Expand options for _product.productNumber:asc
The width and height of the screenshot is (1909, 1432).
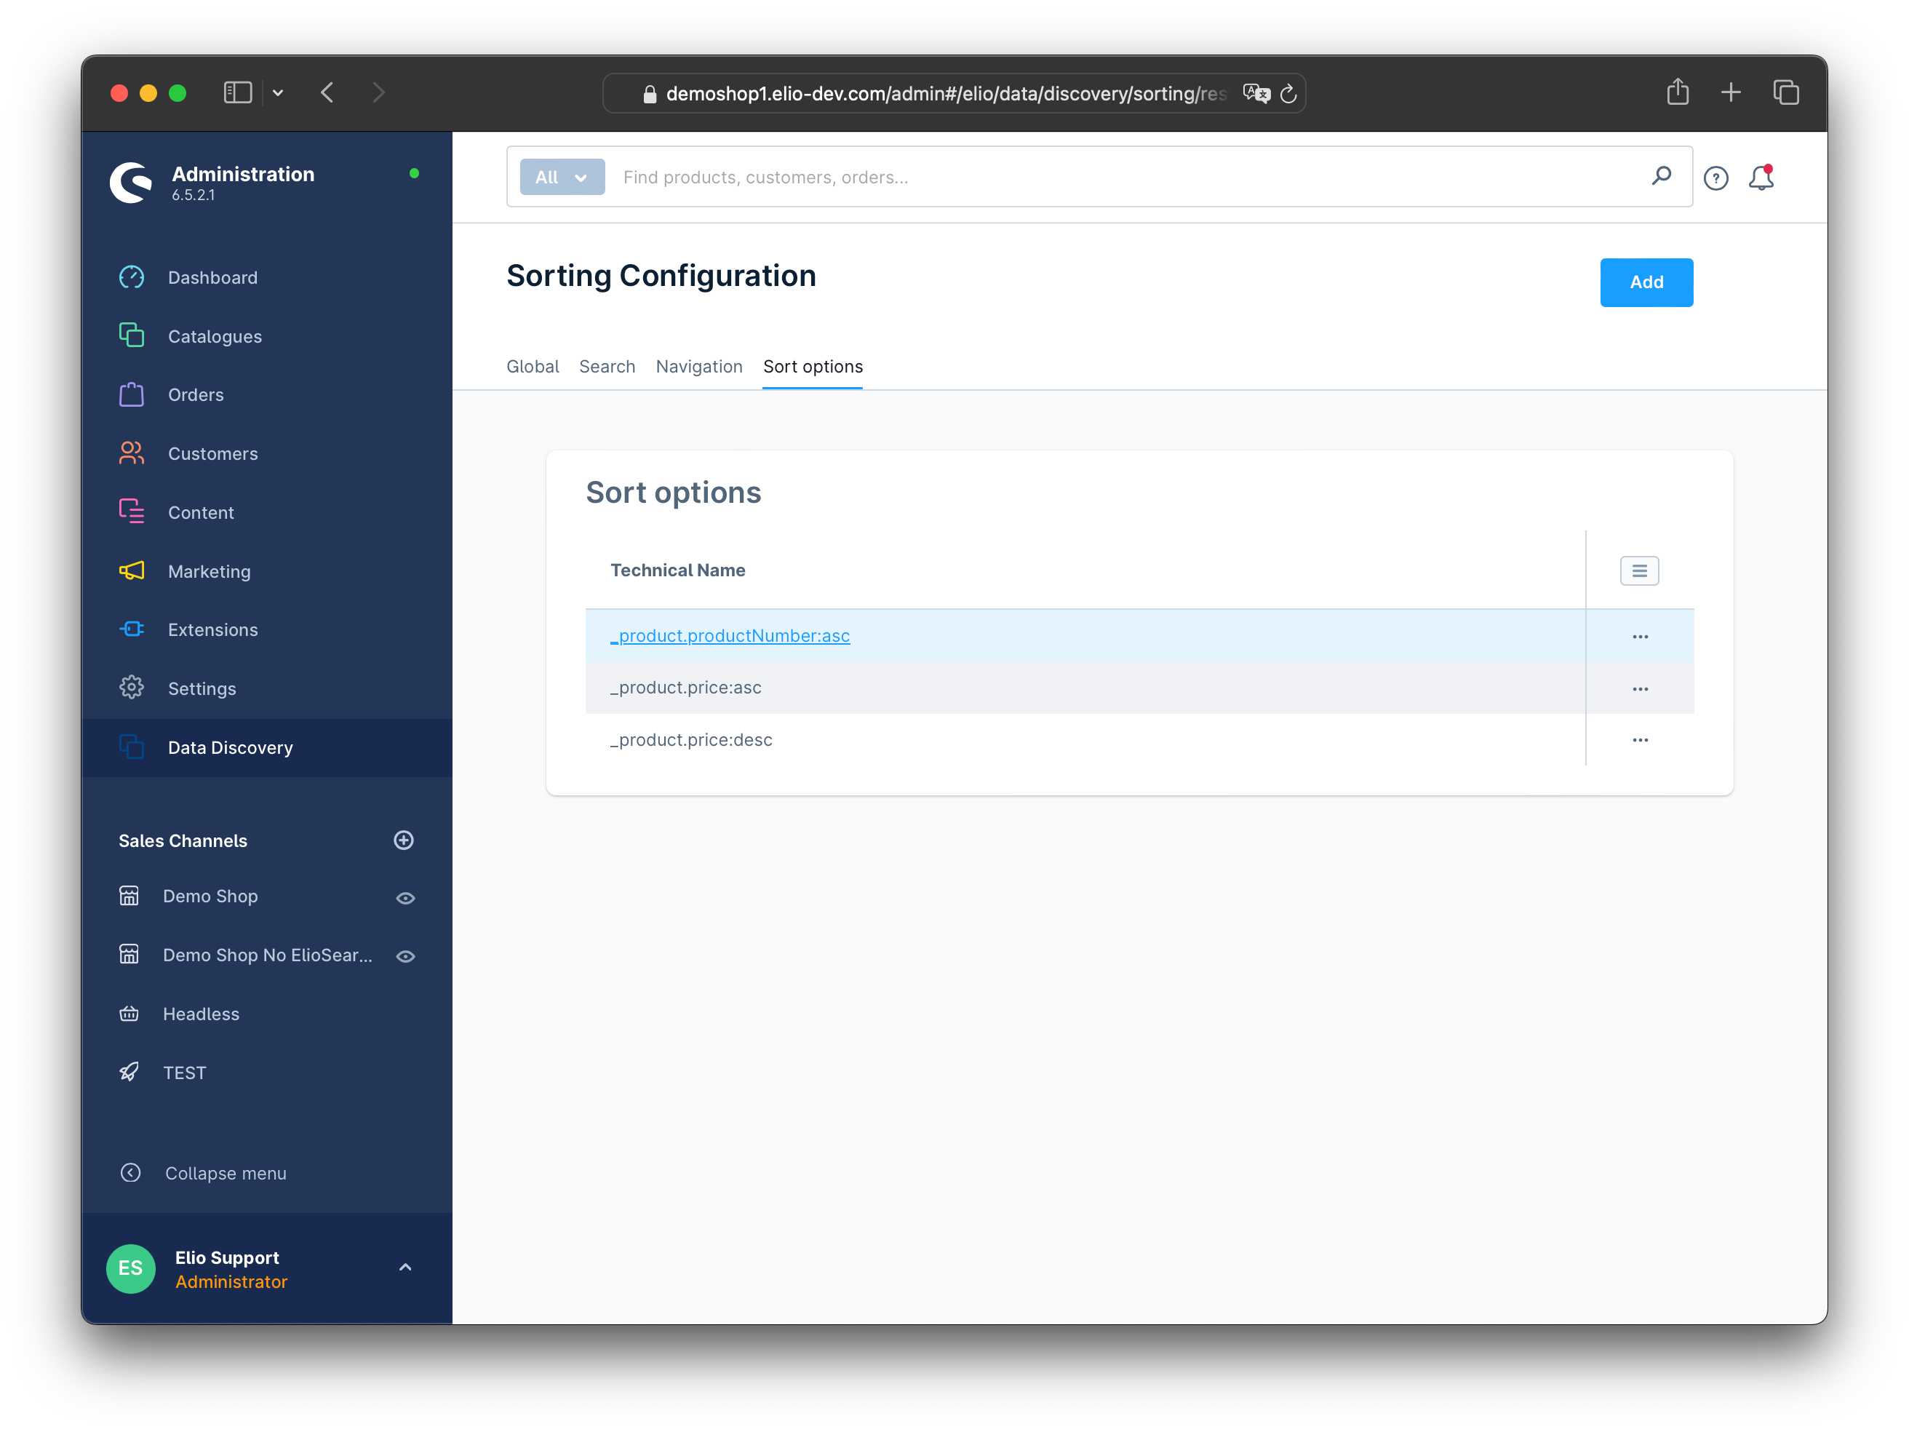[1640, 635]
